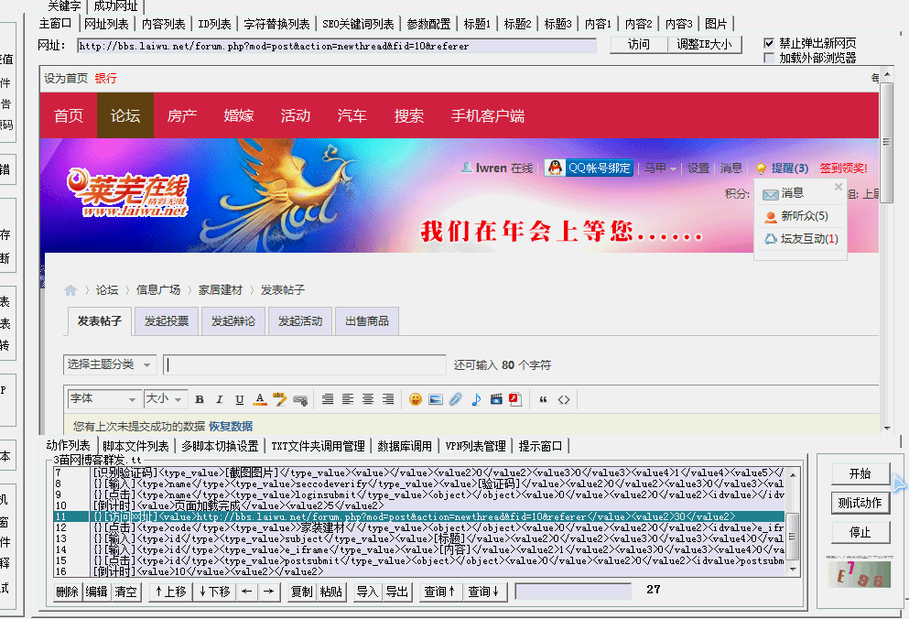Insert music with the note icon

(476, 399)
